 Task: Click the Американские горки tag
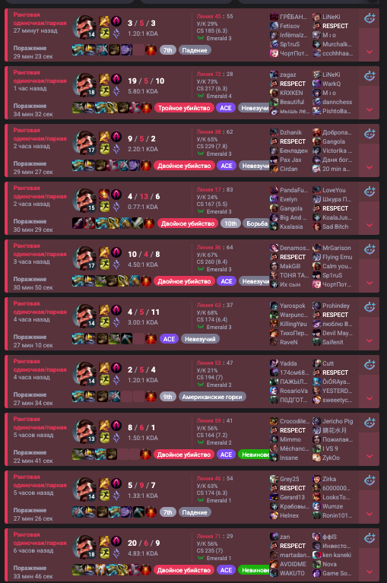[212, 397]
